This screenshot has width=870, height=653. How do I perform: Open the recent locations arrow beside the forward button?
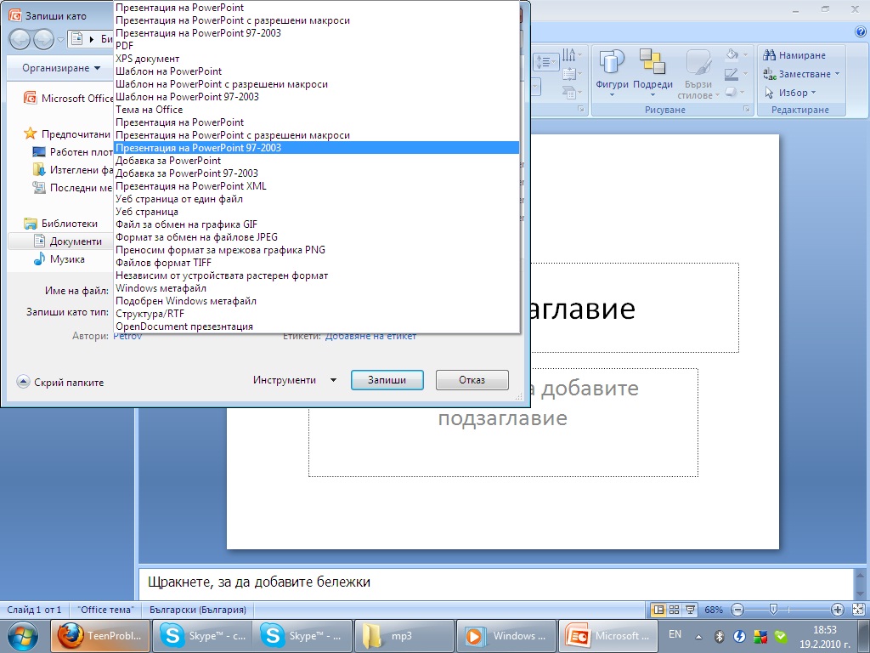tap(60, 39)
